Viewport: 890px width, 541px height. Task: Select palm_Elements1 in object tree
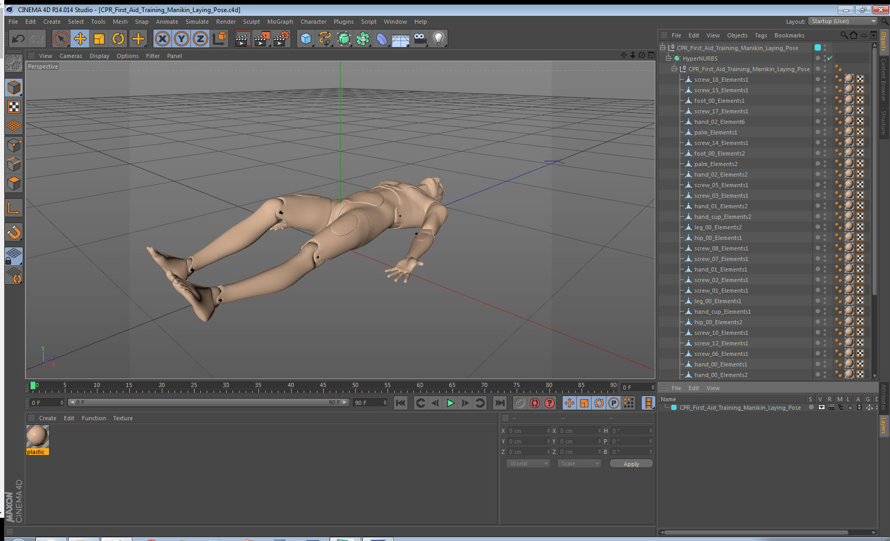pos(715,132)
